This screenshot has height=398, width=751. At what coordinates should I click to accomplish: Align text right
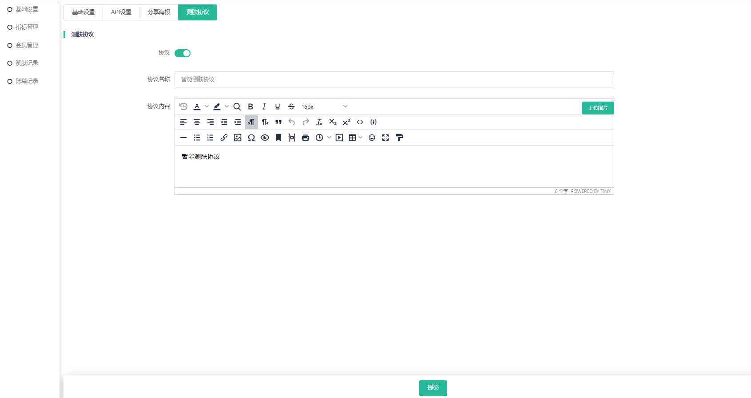click(211, 122)
